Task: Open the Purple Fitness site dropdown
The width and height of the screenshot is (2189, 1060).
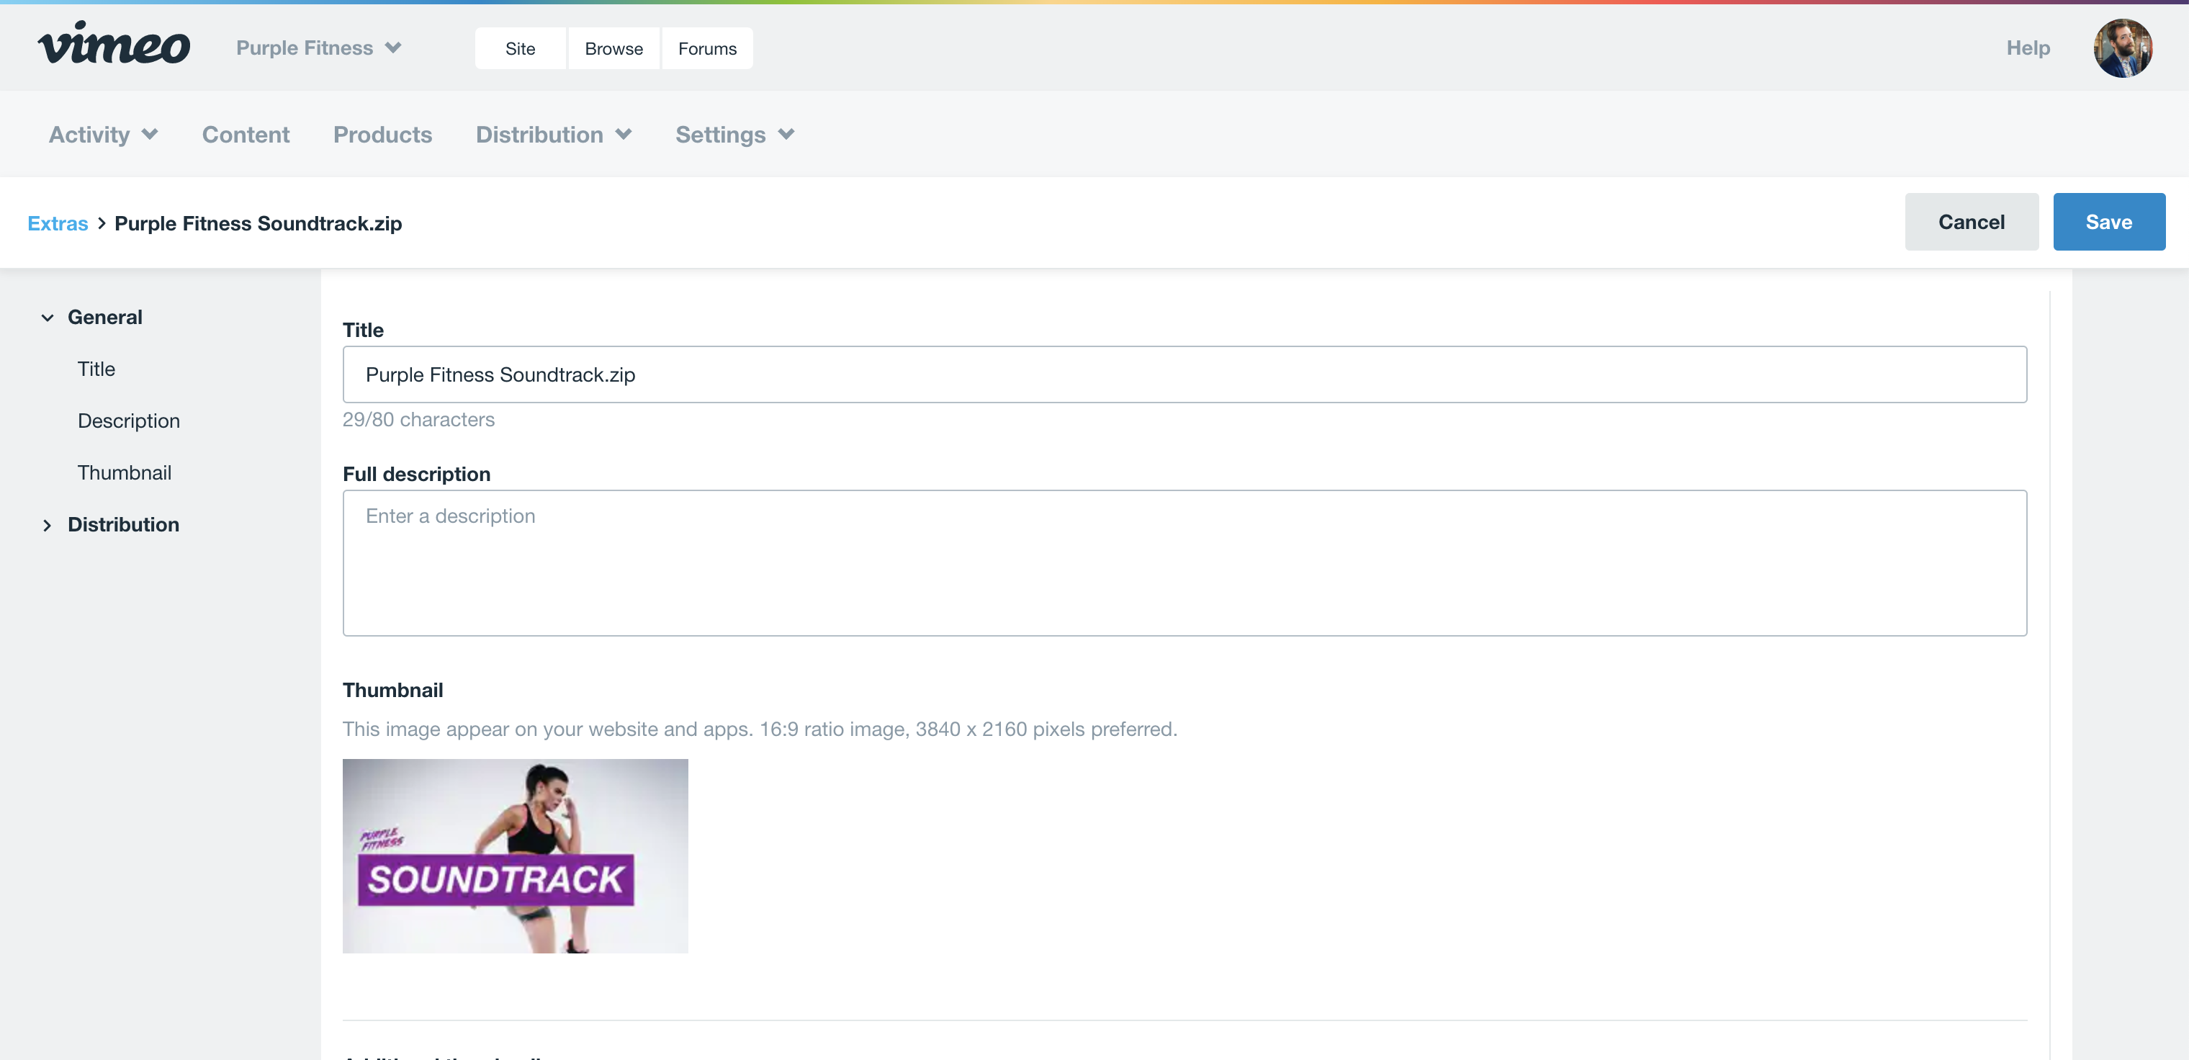Action: click(x=318, y=48)
